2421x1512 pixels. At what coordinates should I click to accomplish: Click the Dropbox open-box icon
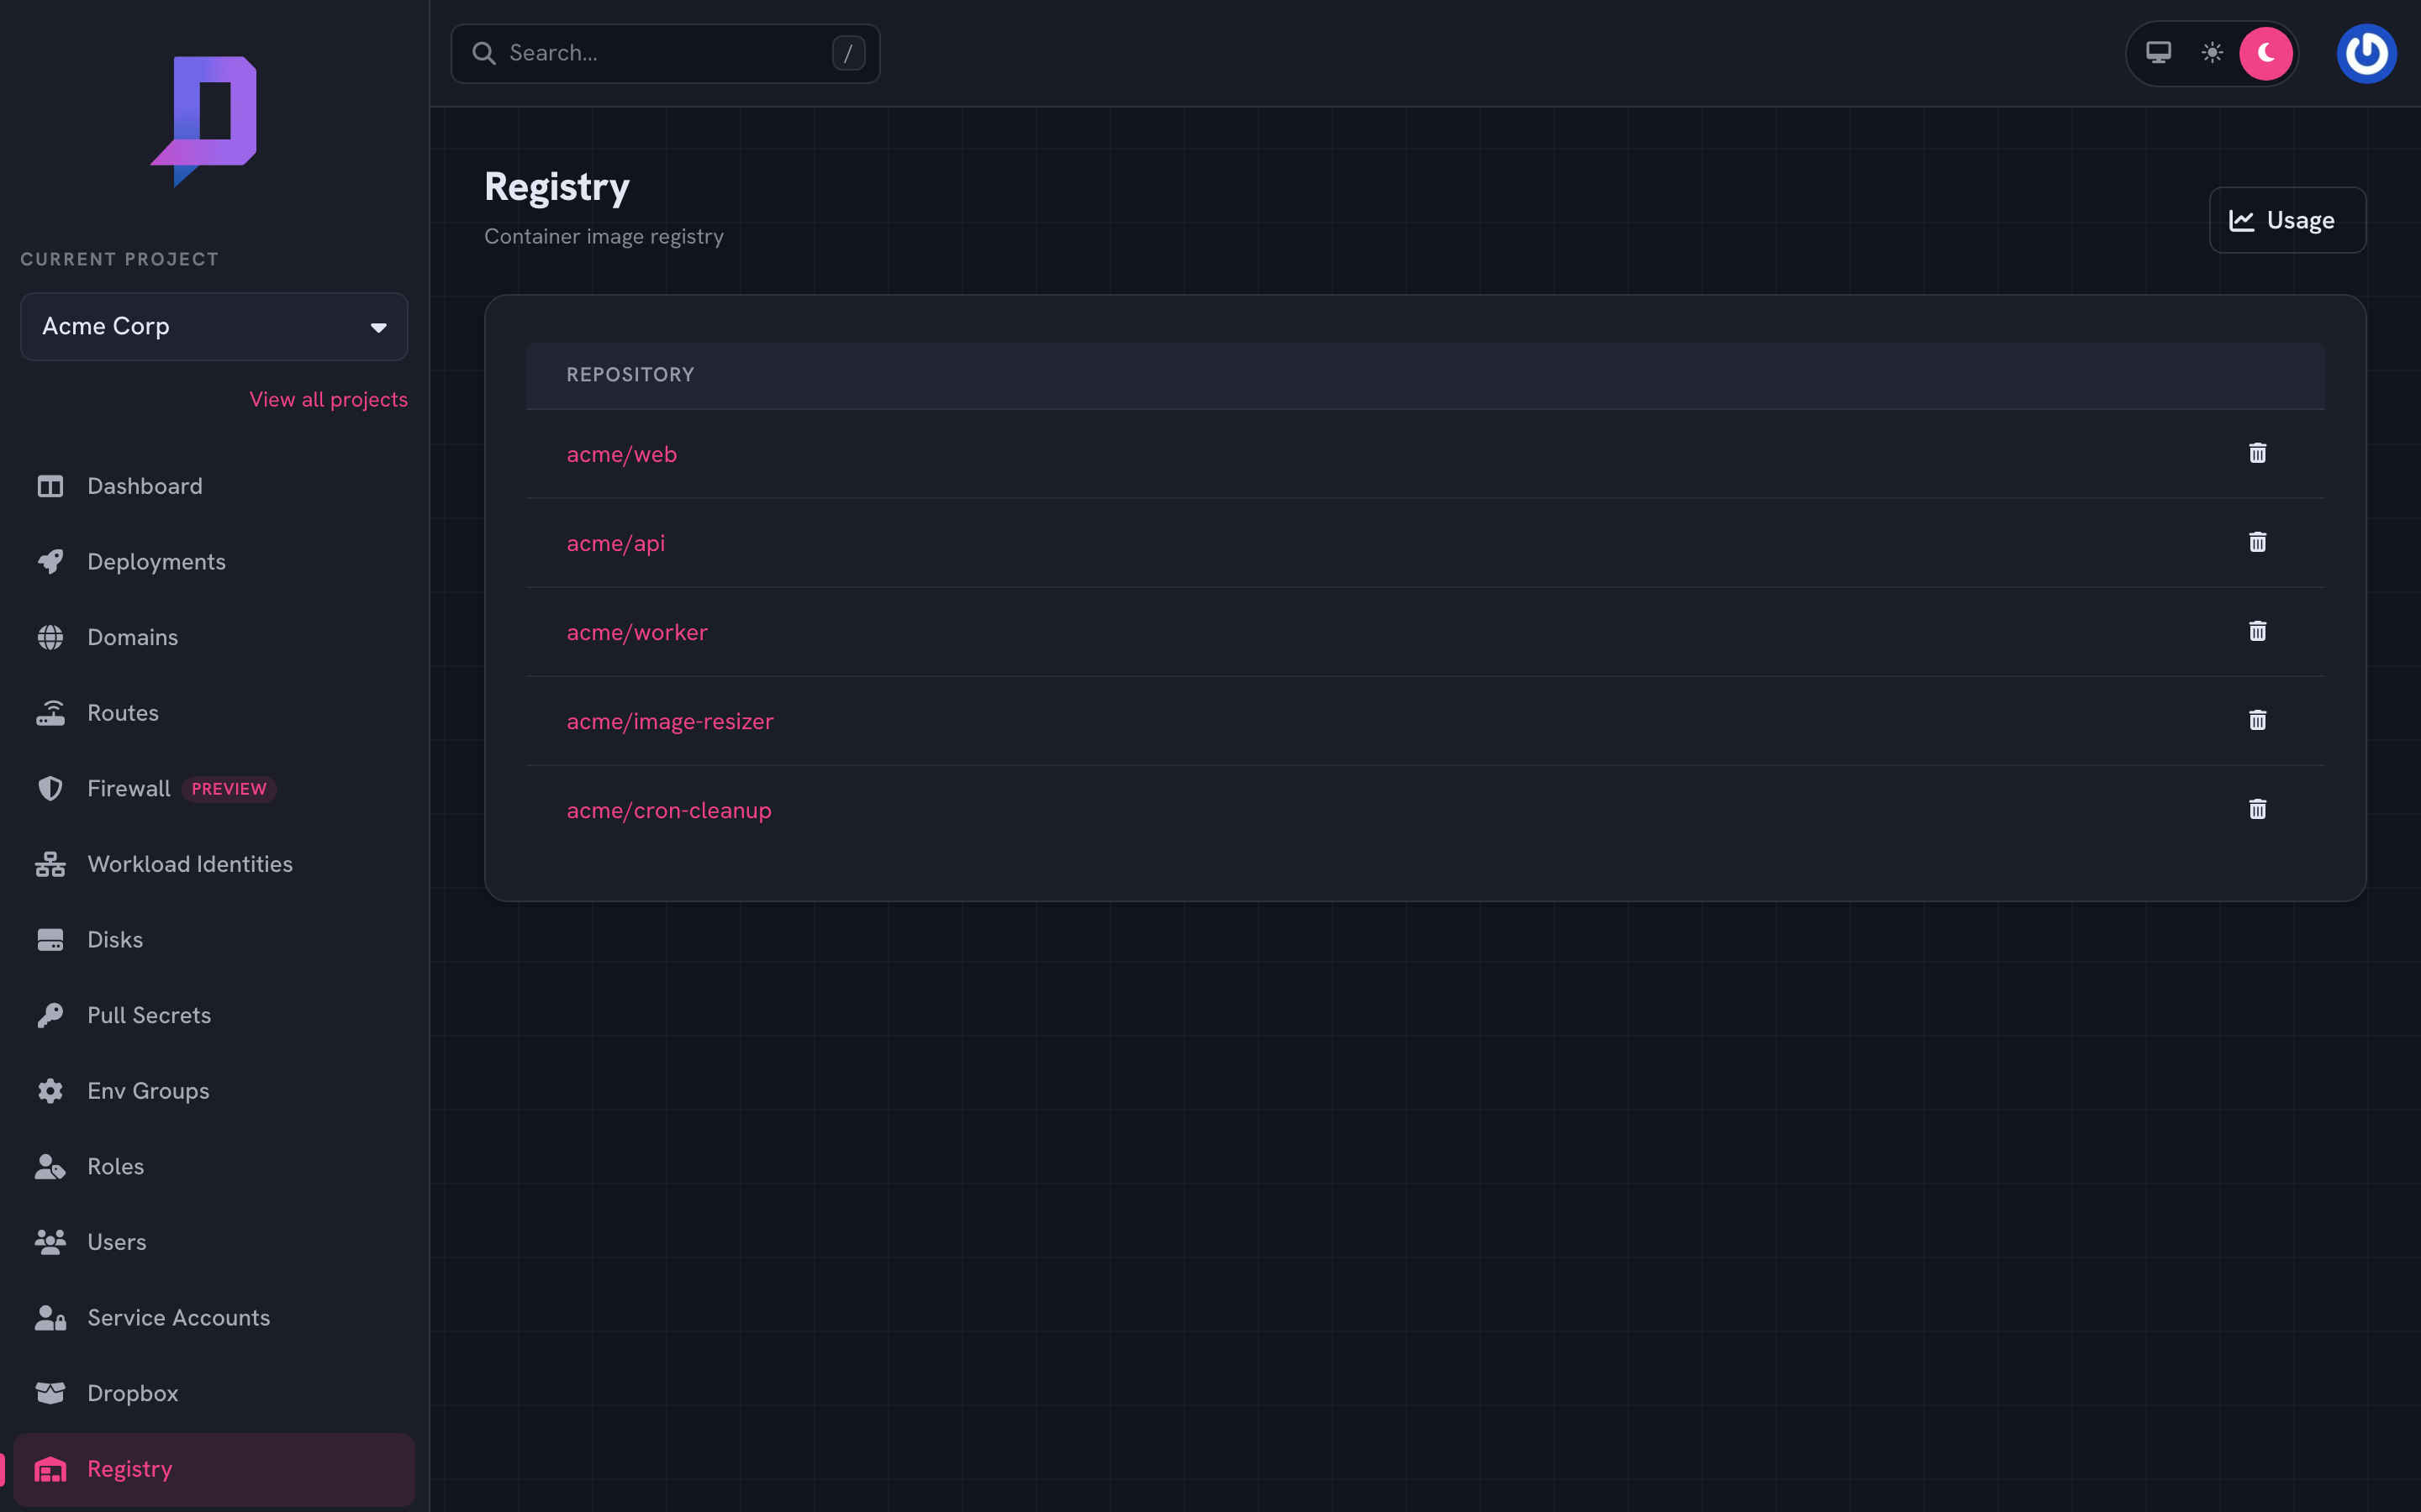(50, 1393)
